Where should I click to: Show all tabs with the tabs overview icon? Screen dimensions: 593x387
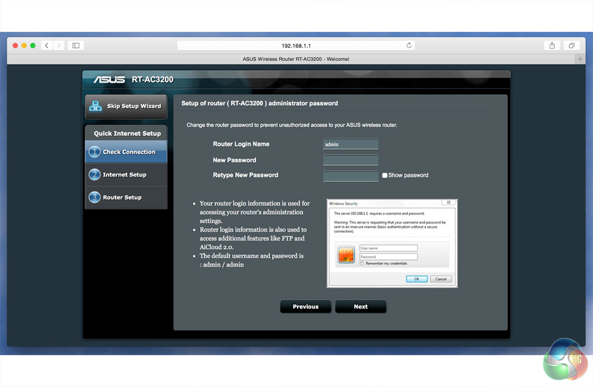click(x=572, y=46)
